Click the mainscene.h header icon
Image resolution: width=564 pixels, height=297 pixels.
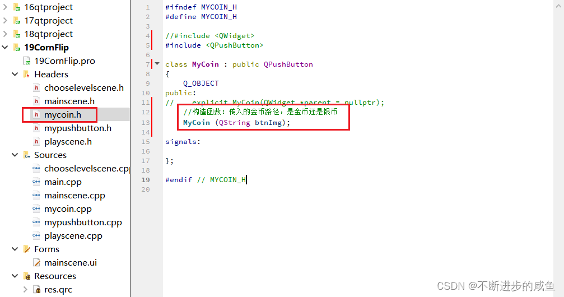pyautogui.click(x=36, y=101)
